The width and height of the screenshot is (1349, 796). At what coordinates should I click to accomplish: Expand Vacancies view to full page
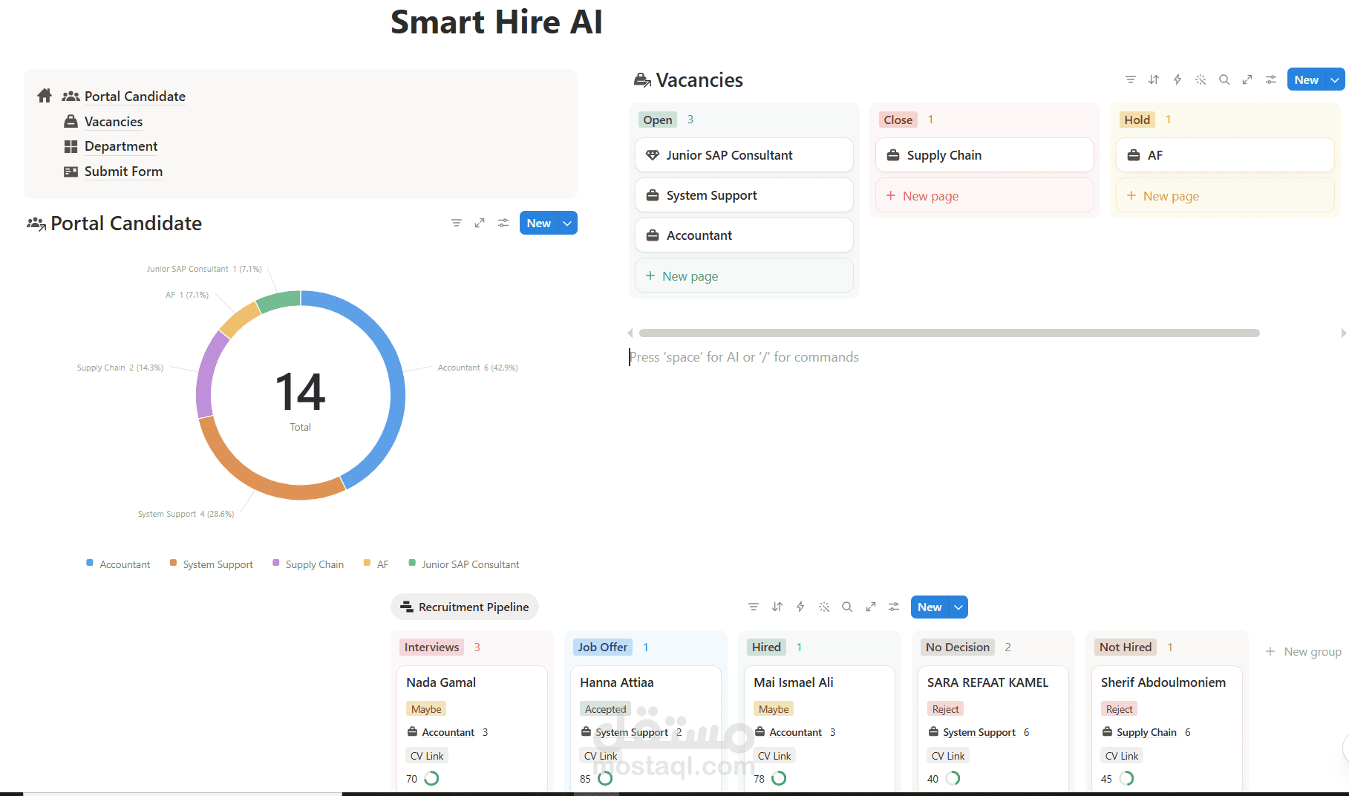coord(1247,79)
